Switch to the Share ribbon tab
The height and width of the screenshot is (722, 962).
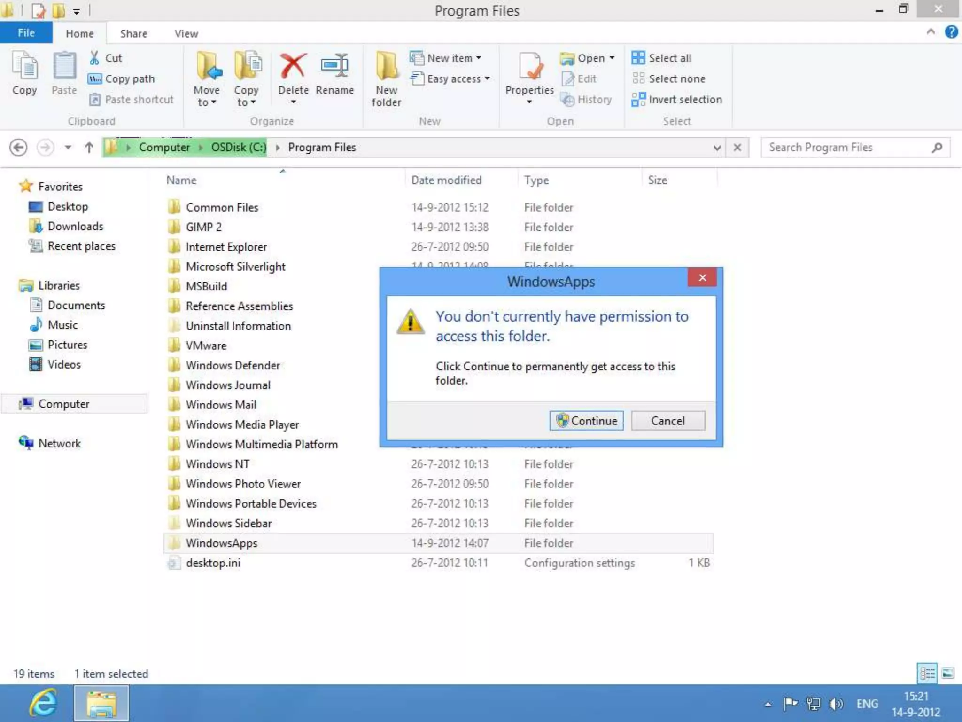[133, 33]
